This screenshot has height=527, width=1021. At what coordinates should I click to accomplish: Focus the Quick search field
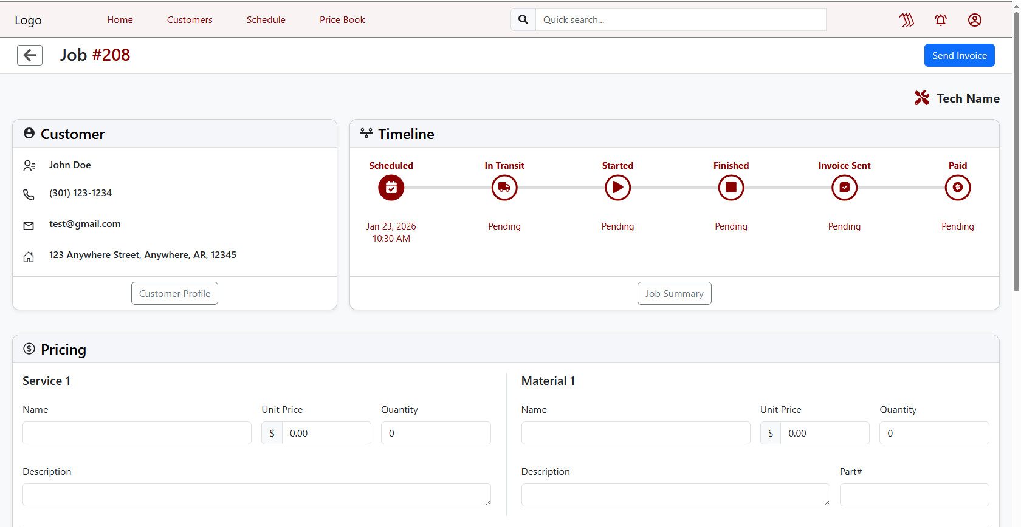[x=680, y=19]
